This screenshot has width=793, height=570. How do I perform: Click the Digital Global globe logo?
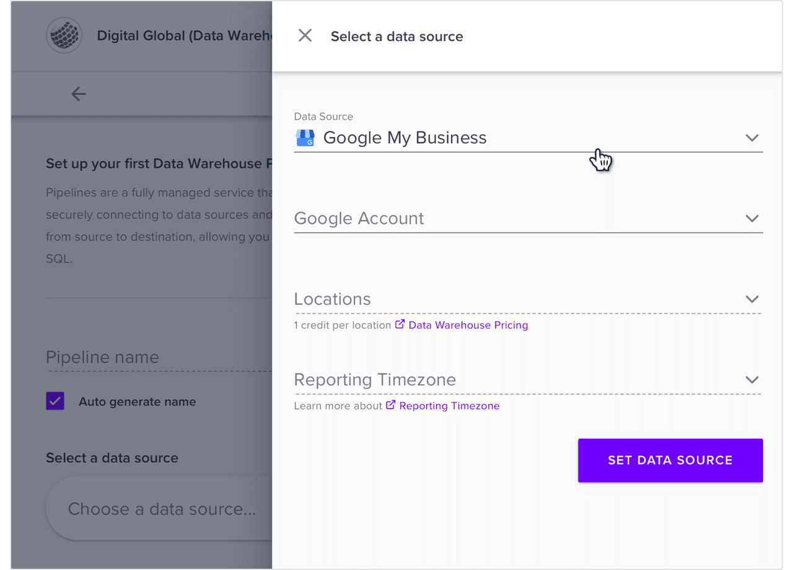point(64,35)
